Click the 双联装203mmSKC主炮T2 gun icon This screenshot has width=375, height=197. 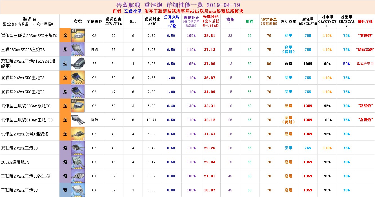click(x=78, y=92)
